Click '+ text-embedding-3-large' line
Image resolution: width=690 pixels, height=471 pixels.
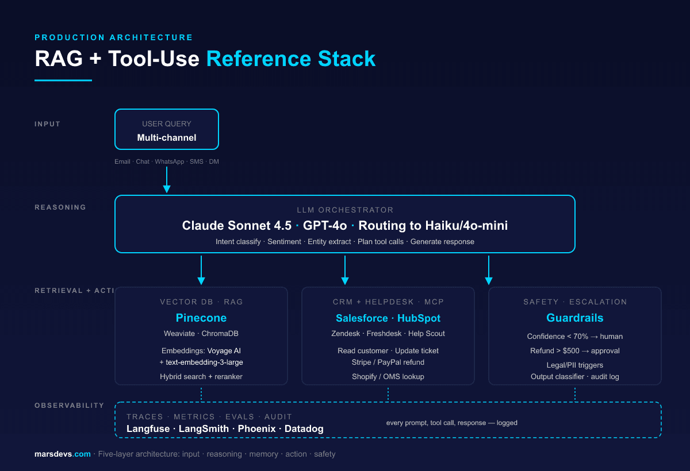click(x=201, y=362)
